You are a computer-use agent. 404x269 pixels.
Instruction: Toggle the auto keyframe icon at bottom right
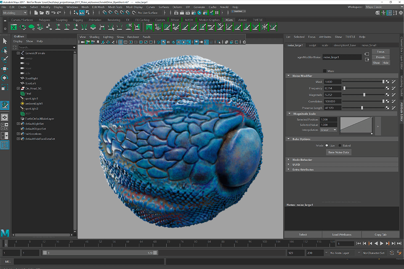[392, 253]
